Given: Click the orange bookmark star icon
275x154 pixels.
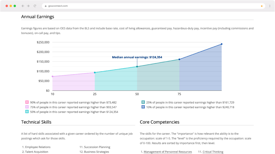Looking at the screenshot, I should pyautogui.click(x=262, y=6).
